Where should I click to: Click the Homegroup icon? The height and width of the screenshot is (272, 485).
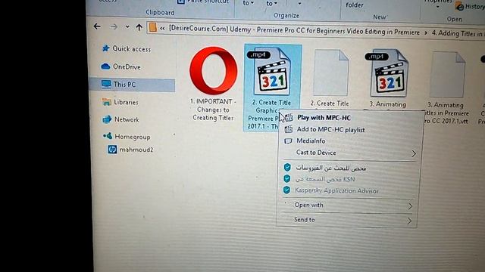(x=108, y=136)
